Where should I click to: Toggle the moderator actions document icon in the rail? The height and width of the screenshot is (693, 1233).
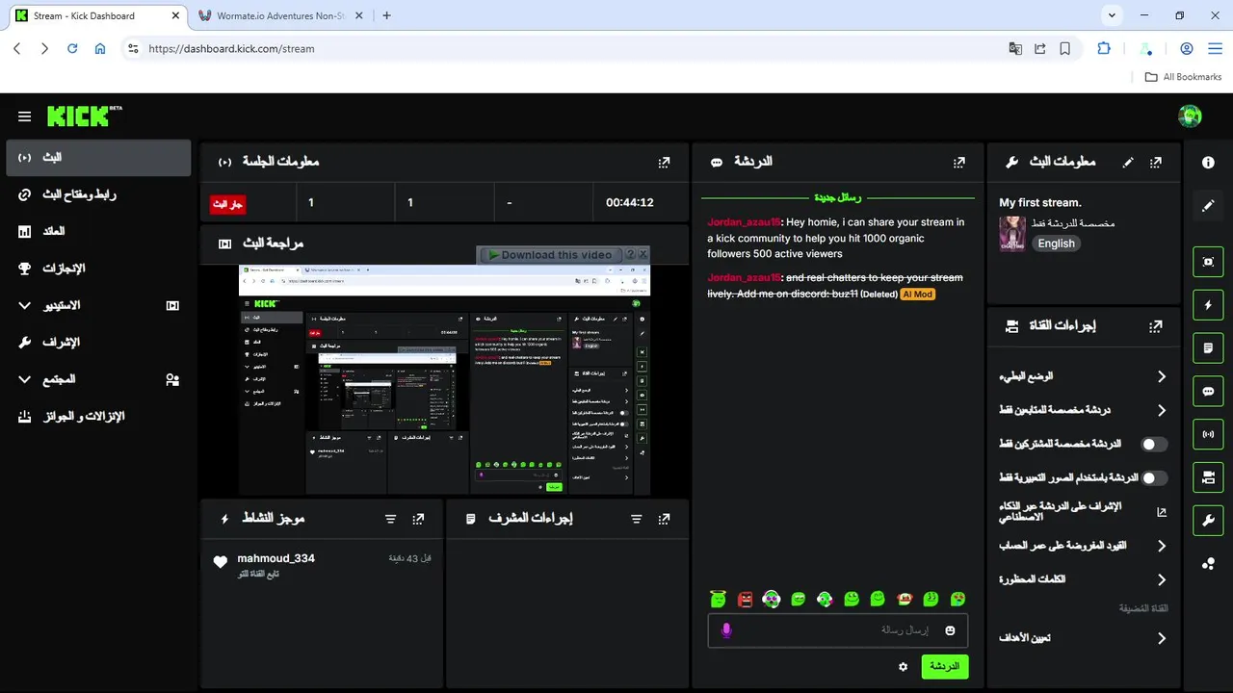1208,347
